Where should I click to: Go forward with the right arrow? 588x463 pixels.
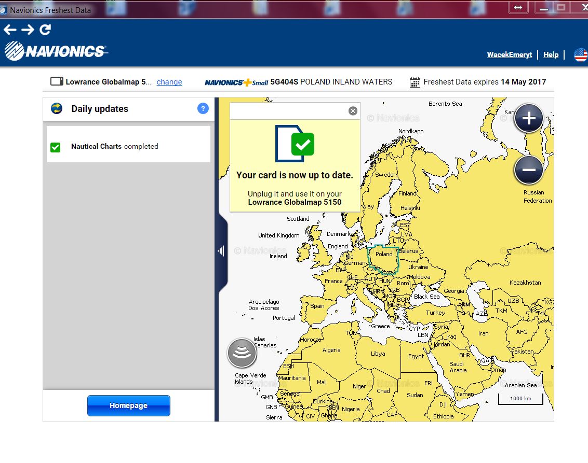28,30
